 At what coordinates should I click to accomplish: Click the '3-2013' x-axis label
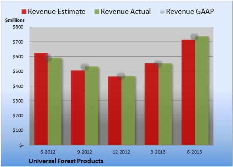158,152
